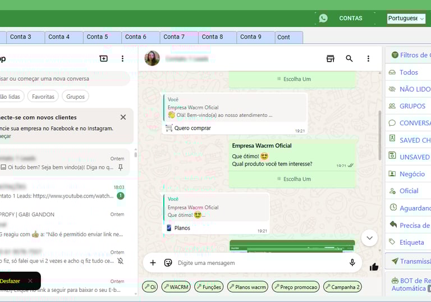The image size is (431, 302).
Task: Select the SAVED CH filter
Action: click(409, 140)
